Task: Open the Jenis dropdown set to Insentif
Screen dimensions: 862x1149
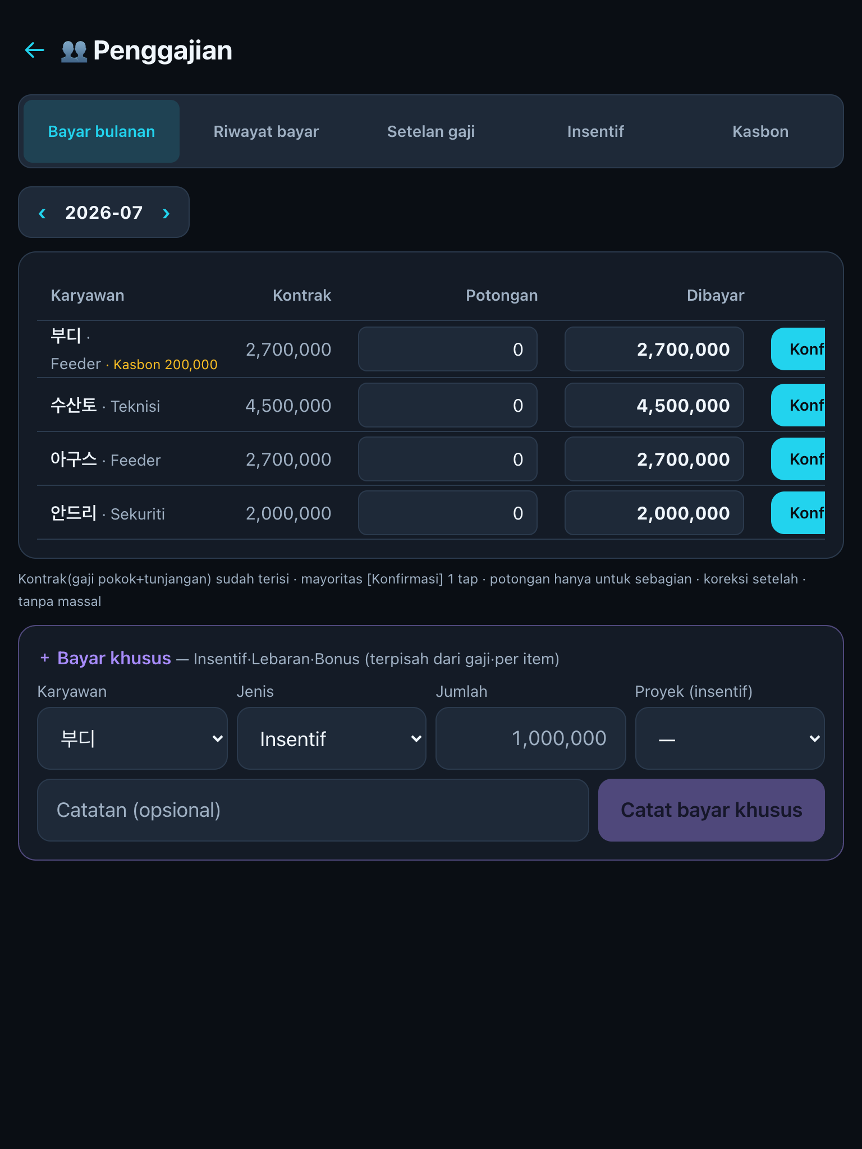Action: [332, 738]
